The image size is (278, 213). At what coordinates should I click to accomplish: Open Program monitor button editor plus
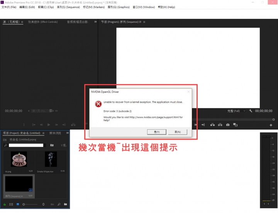(x=271, y=125)
